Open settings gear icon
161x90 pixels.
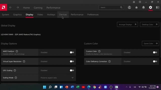pos(150,7)
